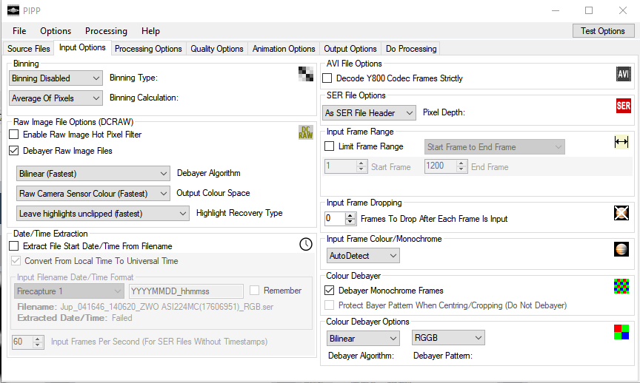Open the RGGB debayer pattern dropdown
The width and height of the screenshot is (640, 383).
(x=447, y=338)
